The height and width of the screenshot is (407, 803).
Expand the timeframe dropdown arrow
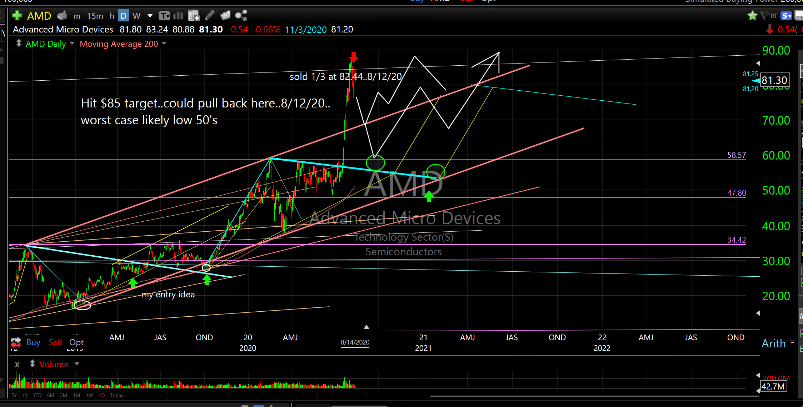click(150, 16)
